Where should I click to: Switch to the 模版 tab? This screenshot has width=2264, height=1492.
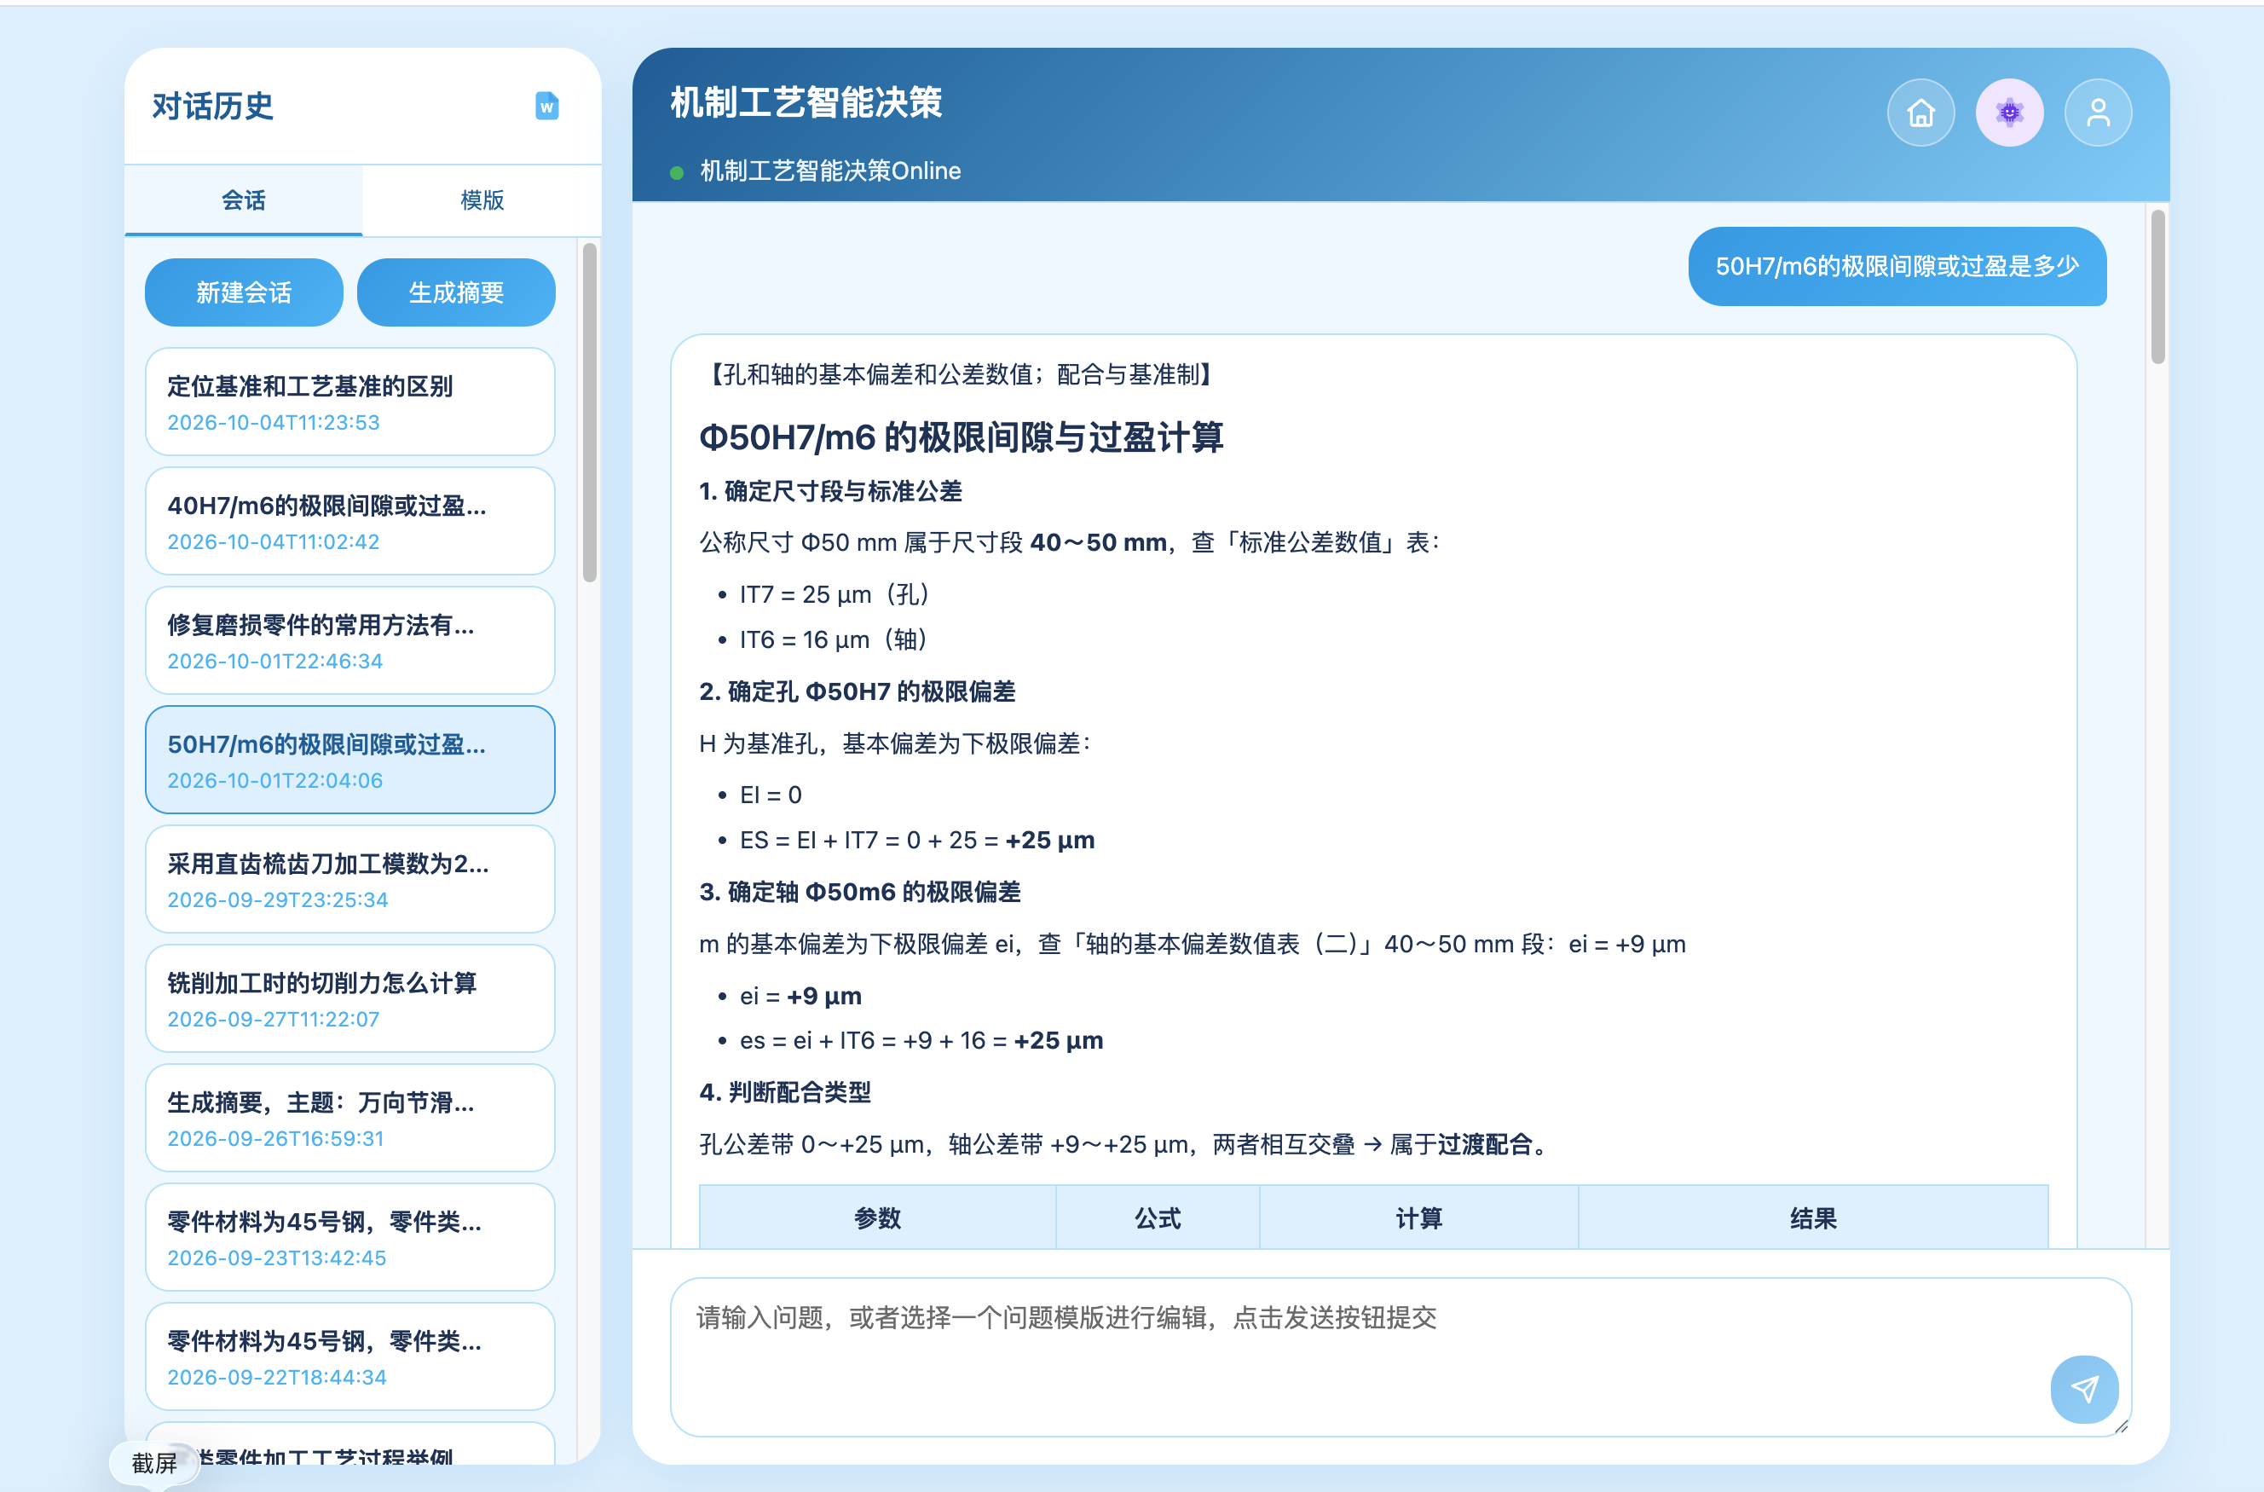pyautogui.click(x=482, y=200)
